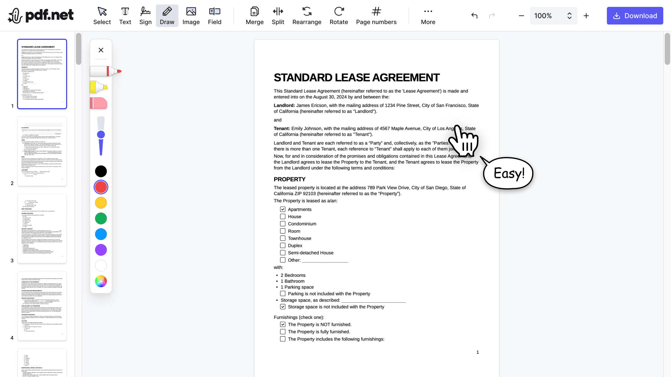Click the close drawing panel button
Image resolution: width=671 pixels, height=377 pixels.
tap(101, 50)
